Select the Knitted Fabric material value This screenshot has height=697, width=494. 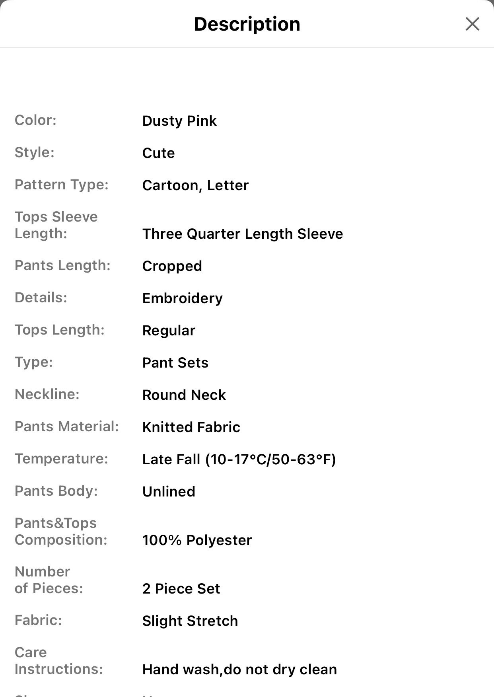pyautogui.click(x=191, y=427)
